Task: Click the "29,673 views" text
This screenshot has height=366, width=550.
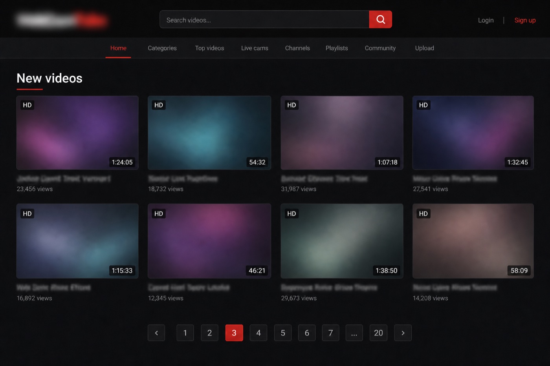Action: 299,298
